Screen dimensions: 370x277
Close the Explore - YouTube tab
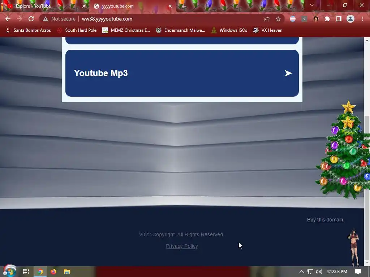84,6
